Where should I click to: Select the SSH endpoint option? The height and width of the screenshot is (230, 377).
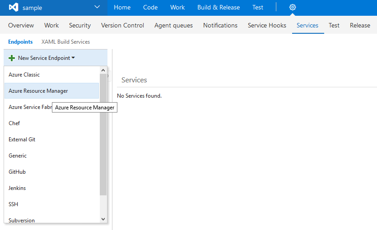click(x=14, y=204)
